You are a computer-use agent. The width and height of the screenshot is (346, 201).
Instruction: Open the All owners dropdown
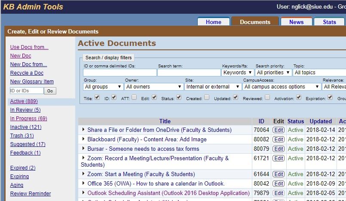pyautogui.click(x=153, y=86)
